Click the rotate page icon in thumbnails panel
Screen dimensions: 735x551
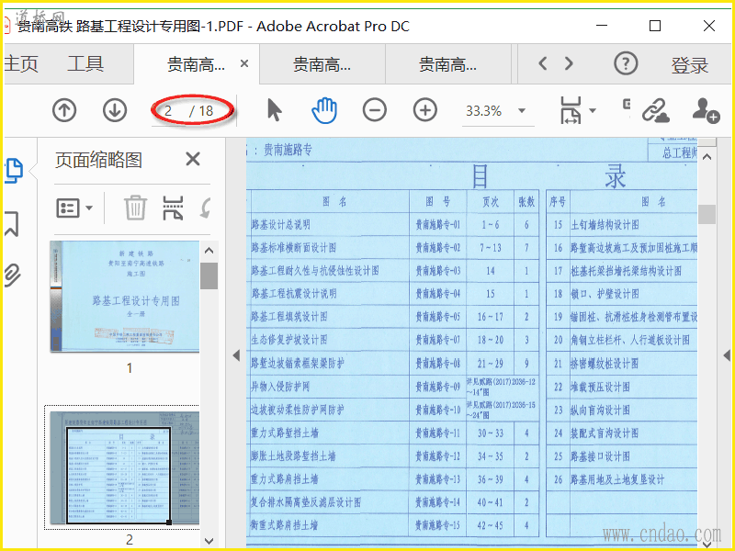pos(205,208)
